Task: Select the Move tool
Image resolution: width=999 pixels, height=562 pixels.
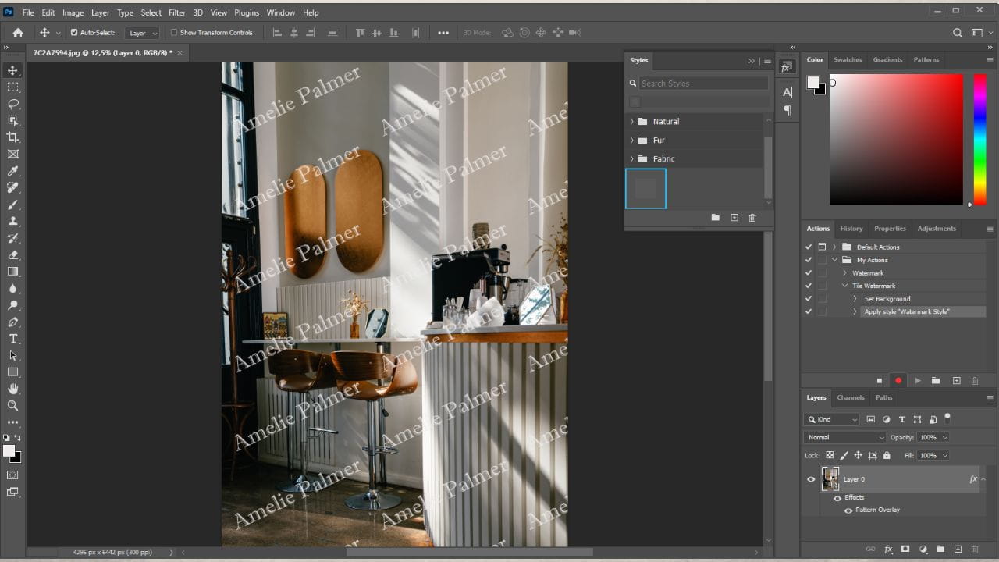Action: (x=11, y=70)
